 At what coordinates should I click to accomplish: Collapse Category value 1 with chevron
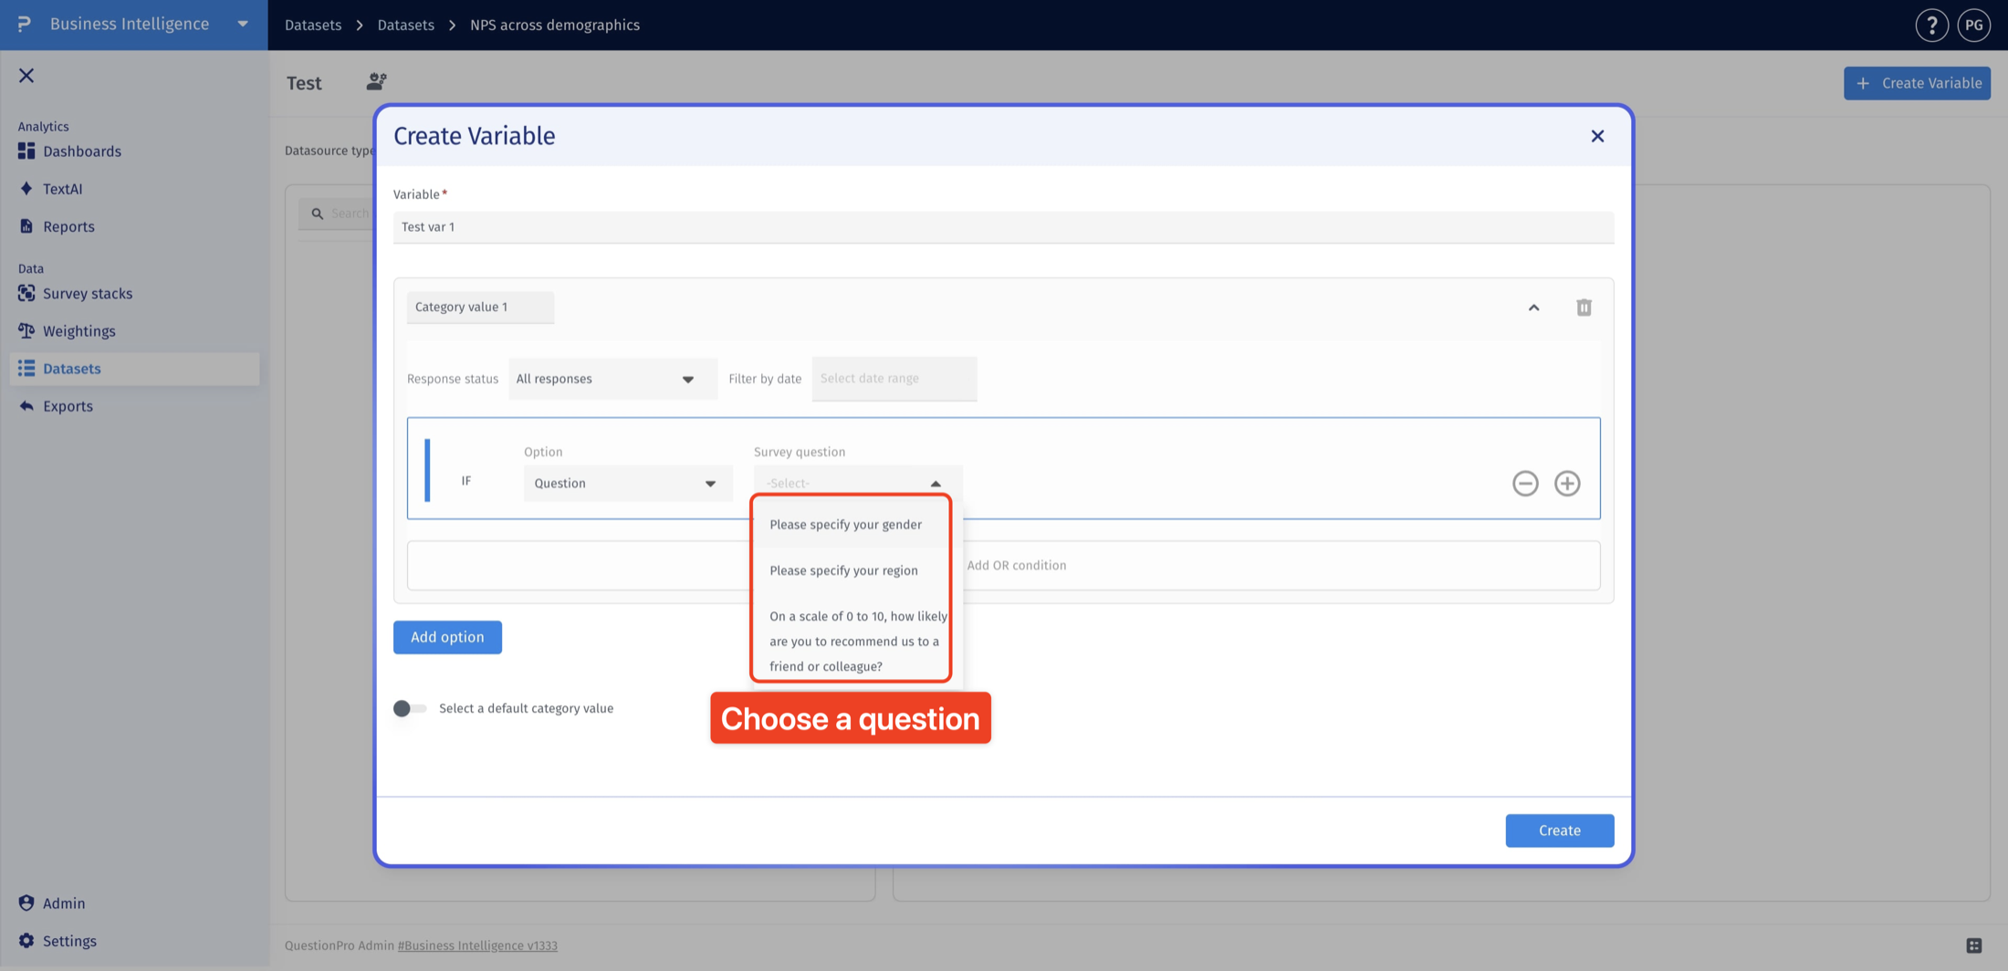[x=1533, y=308]
